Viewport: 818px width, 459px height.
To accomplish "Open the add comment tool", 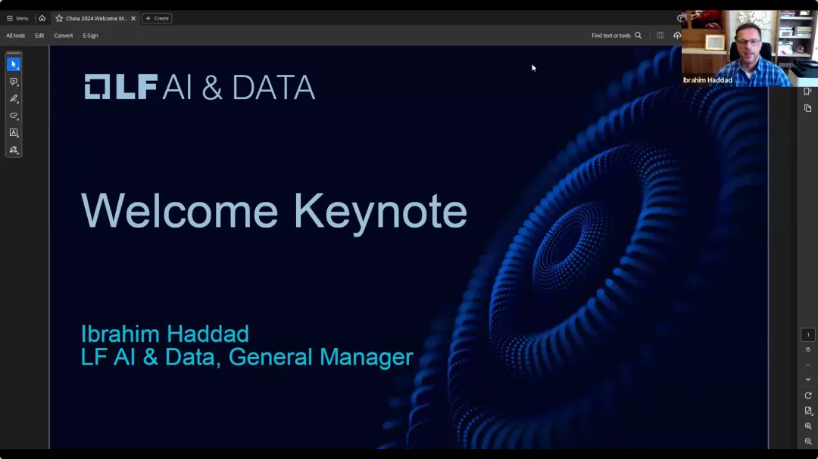I will [14, 82].
